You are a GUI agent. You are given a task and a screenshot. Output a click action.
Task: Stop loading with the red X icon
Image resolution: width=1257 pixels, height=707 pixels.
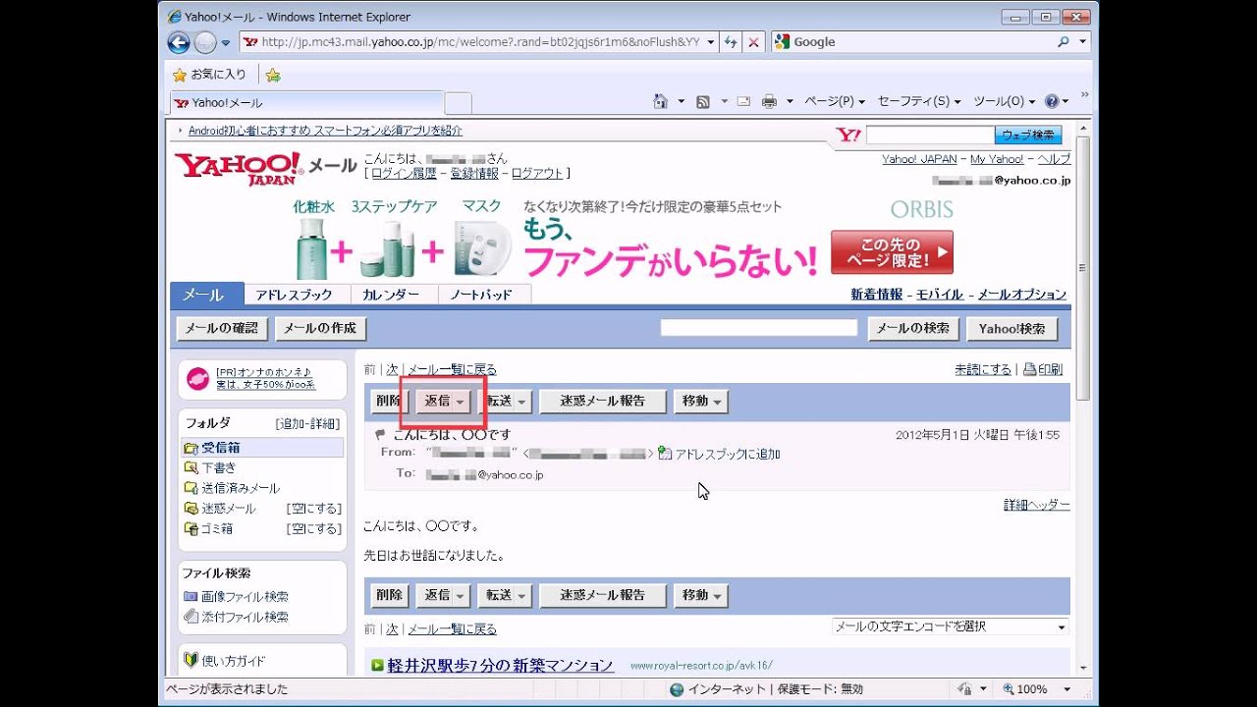click(753, 42)
